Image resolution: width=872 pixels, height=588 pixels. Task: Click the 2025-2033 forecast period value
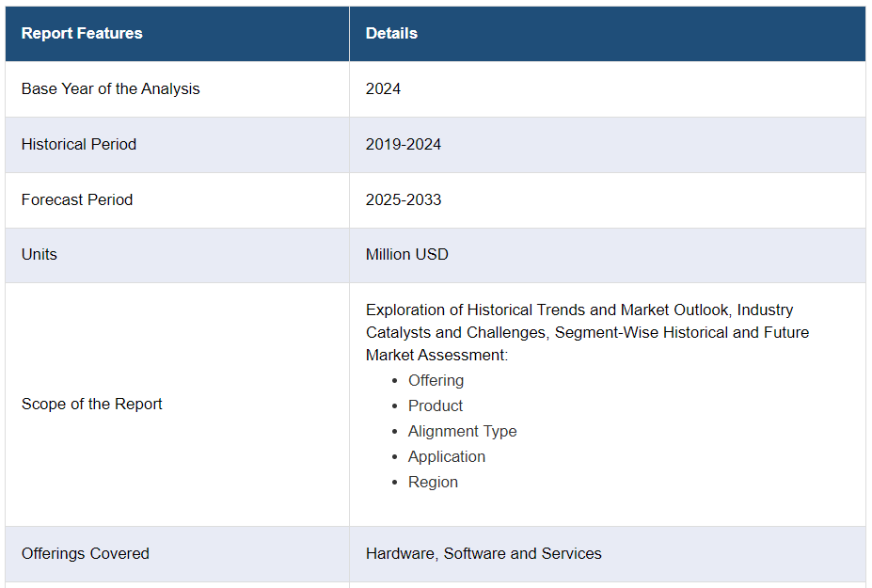[404, 200]
